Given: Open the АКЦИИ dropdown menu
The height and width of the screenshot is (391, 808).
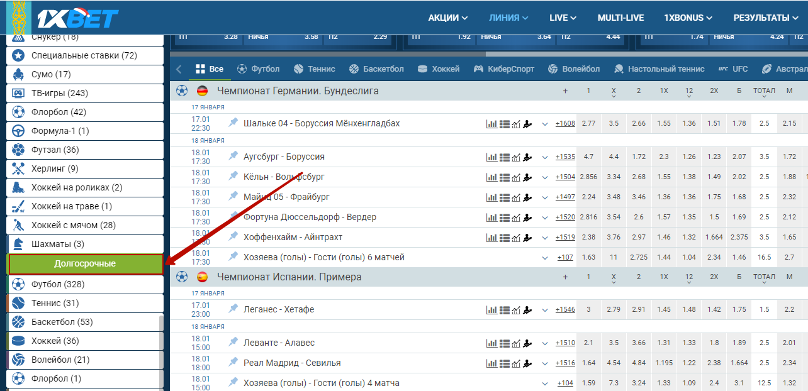Looking at the screenshot, I should 448,18.
